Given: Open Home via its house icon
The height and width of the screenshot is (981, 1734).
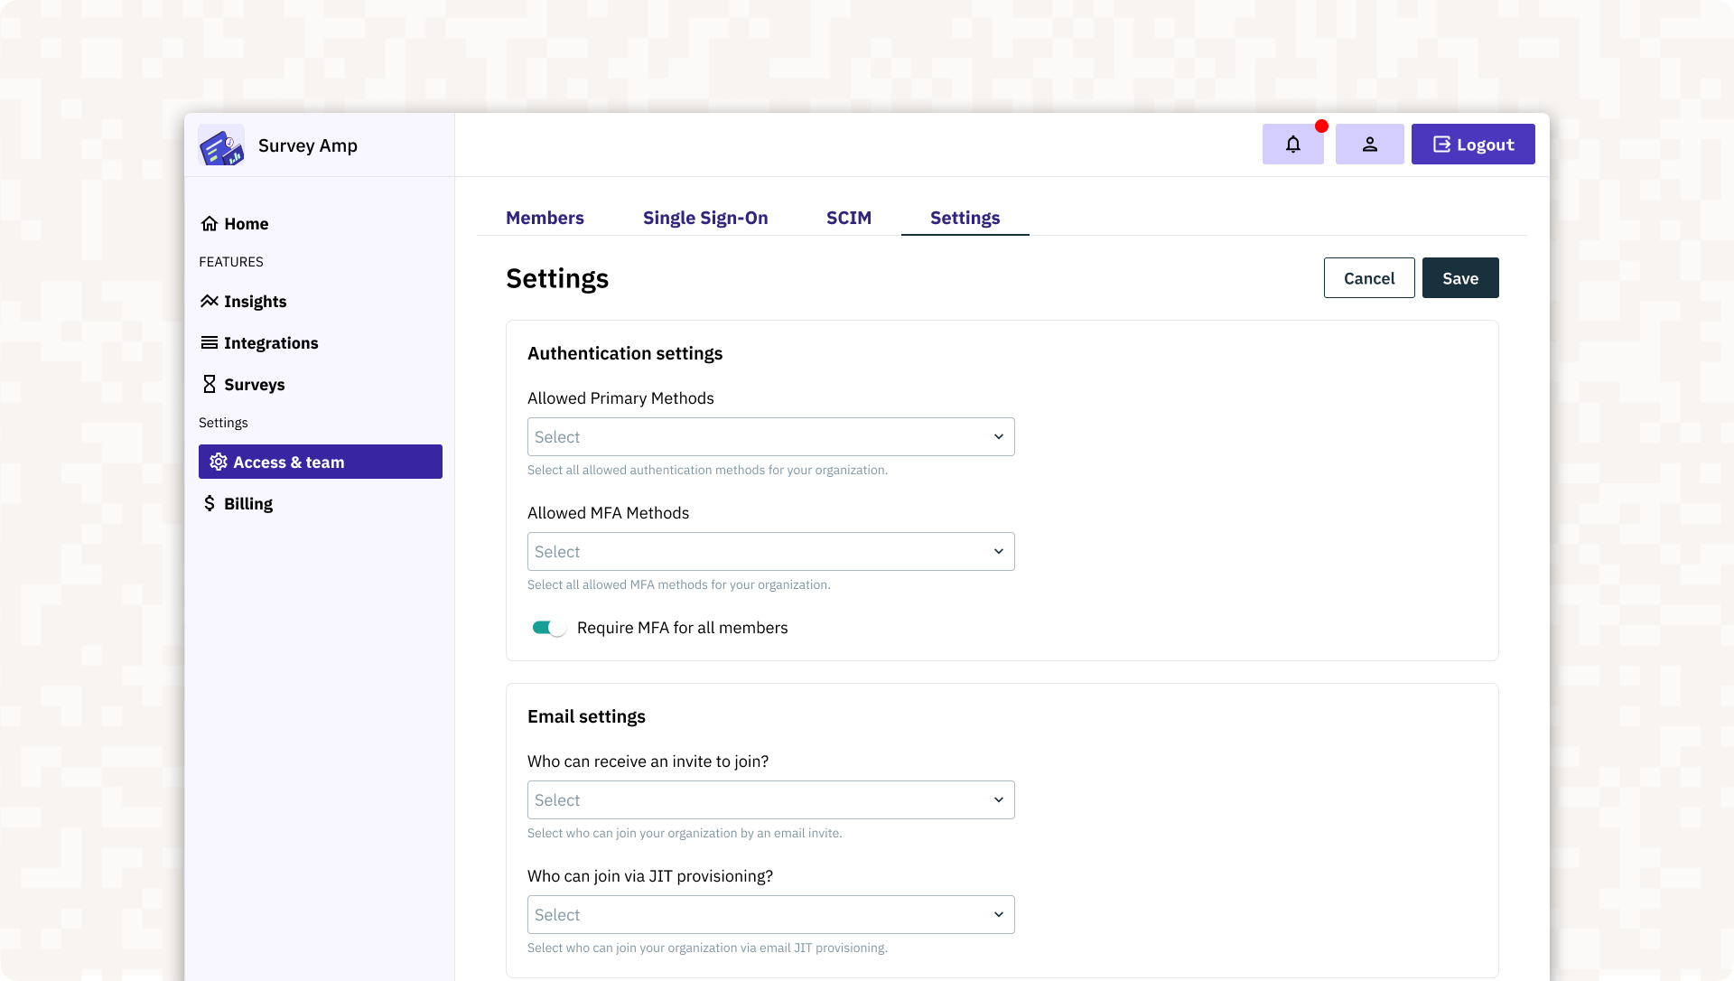Looking at the screenshot, I should click(210, 223).
